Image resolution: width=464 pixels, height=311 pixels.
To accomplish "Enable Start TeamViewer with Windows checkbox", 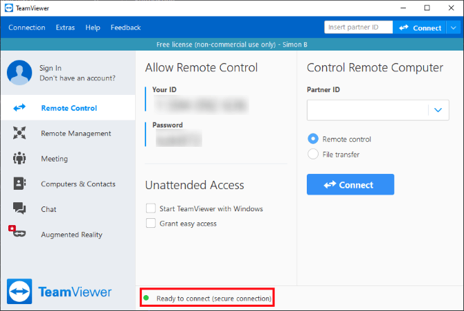I will 151,208.
